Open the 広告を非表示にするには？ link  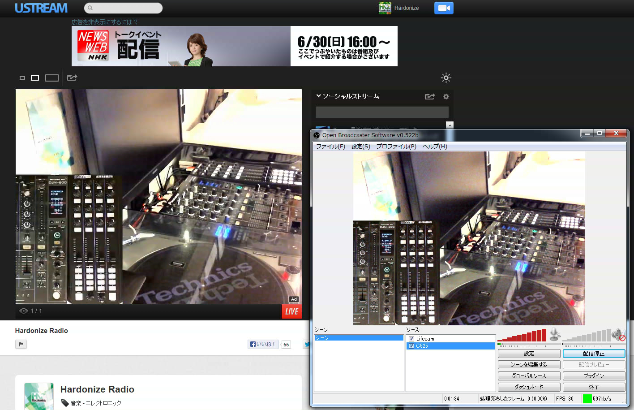click(x=105, y=22)
